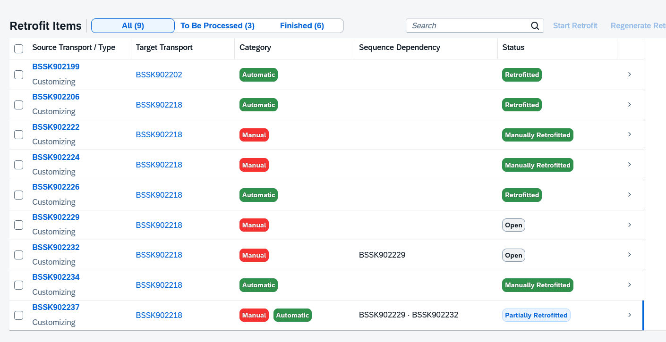The height and width of the screenshot is (342, 666).
Task: Open details chevron for BSSK902229 row
Action: click(629, 225)
